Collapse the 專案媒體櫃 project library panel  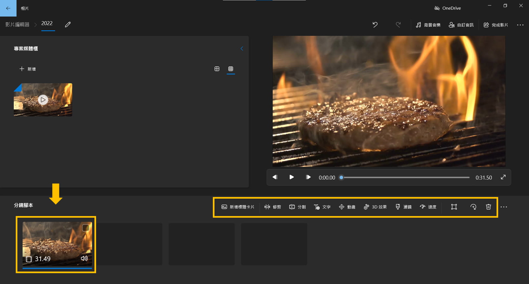pos(242,49)
